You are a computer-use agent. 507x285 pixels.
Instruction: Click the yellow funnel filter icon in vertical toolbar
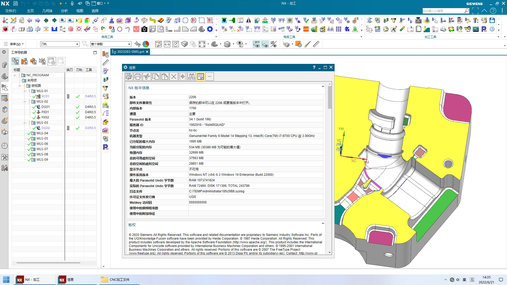(106, 88)
